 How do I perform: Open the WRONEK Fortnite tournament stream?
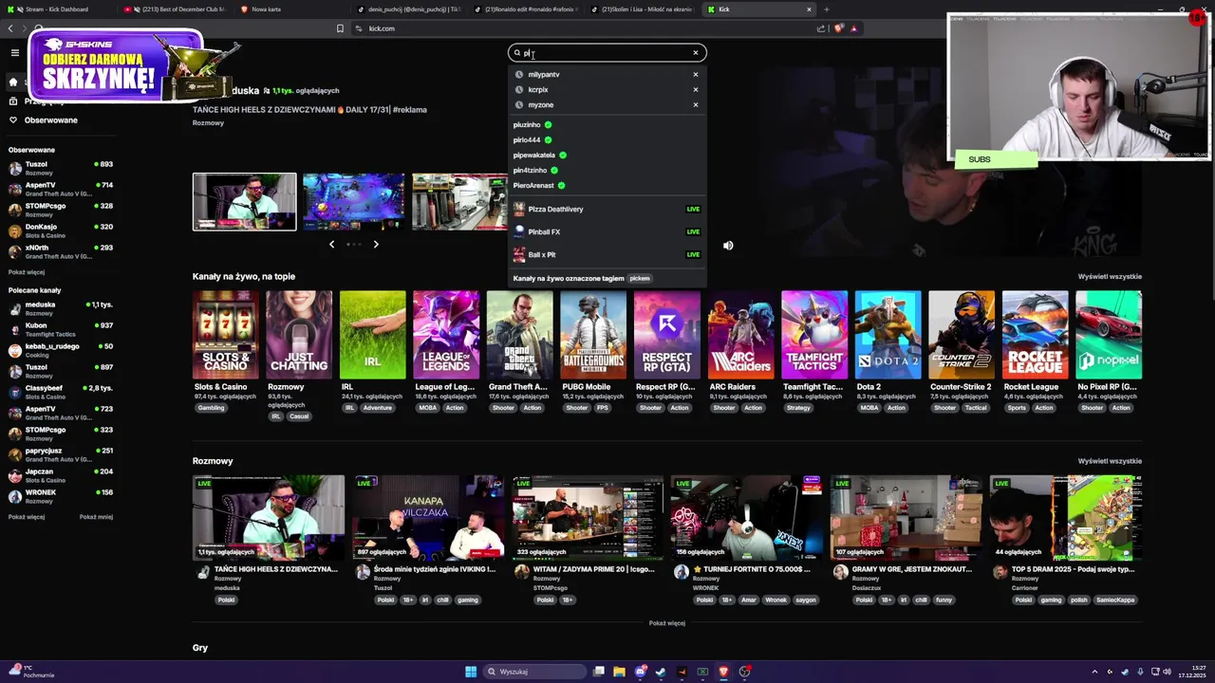(x=747, y=518)
